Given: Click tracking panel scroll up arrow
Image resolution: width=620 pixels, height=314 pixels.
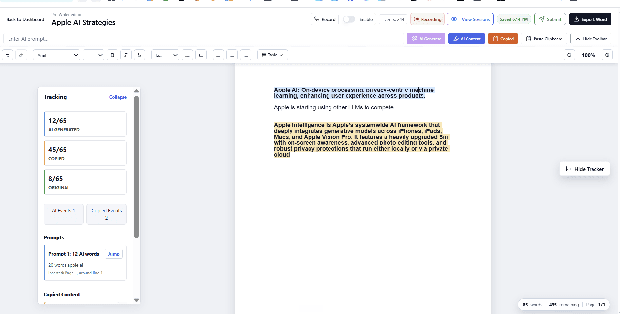Looking at the screenshot, I should [136, 91].
